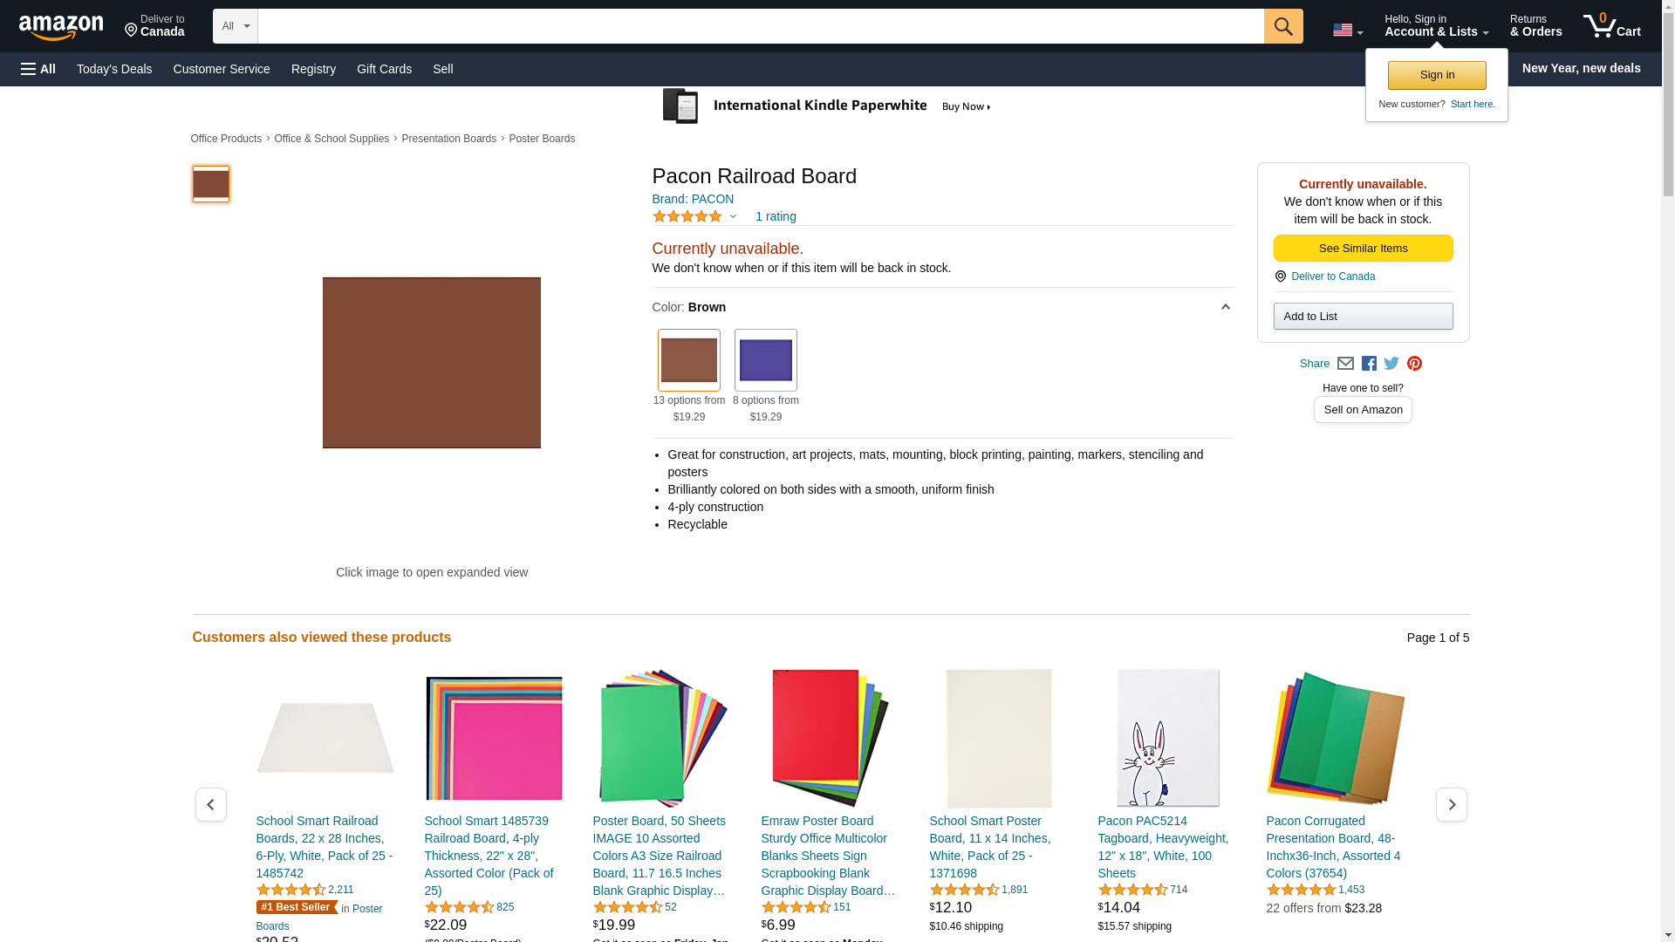
Task: Share the product on Facebook
Action: coord(1369,364)
